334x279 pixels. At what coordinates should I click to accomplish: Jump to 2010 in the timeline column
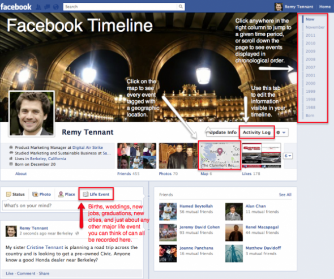click(310, 43)
